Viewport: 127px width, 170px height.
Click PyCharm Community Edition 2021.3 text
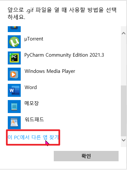[64, 55]
